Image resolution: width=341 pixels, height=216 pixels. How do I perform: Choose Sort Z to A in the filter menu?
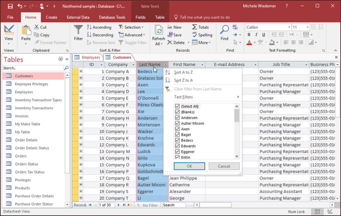[x=203, y=80]
